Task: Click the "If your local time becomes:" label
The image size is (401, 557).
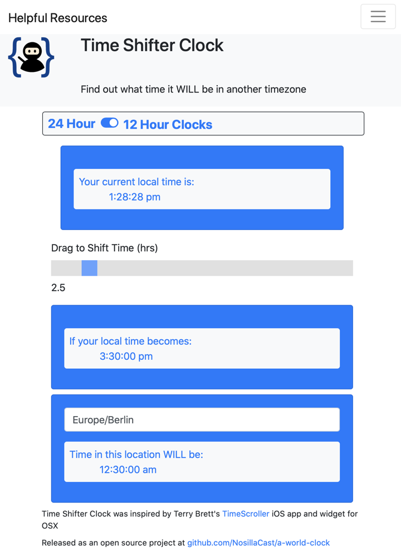Action: [130, 341]
